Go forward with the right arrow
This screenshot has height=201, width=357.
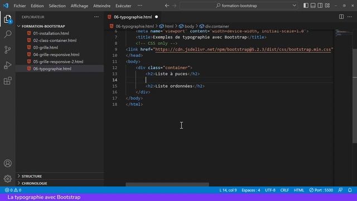pyautogui.click(x=175, y=6)
